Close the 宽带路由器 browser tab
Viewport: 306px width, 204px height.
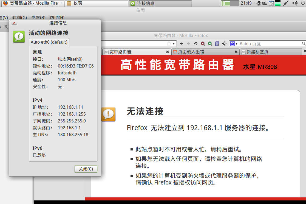tap(168, 52)
